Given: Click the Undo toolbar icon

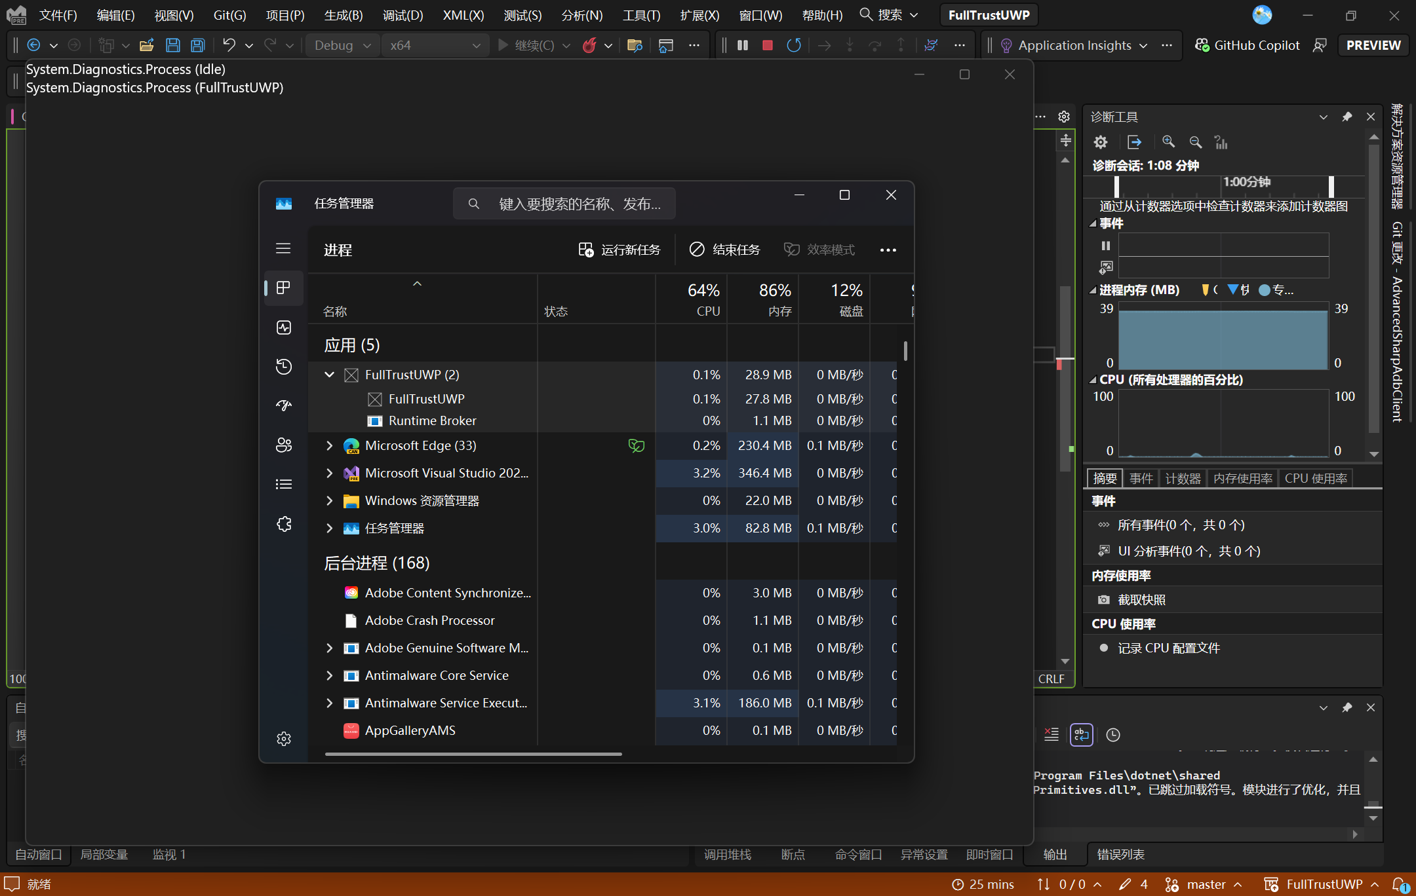Looking at the screenshot, I should click(229, 45).
